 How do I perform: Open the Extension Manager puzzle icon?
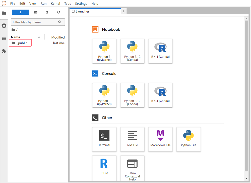pyautogui.click(x=4, y=51)
